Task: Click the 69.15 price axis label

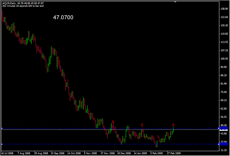Action: [224, 100]
